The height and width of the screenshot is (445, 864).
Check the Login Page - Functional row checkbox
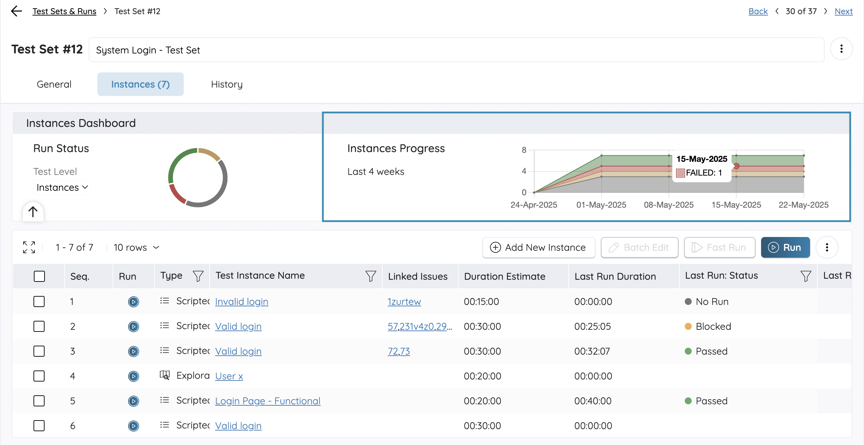tap(39, 401)
